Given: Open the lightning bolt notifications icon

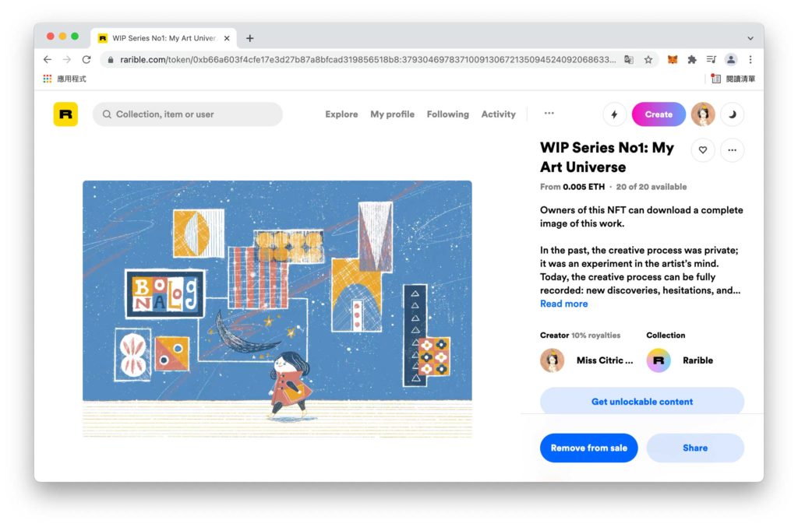Looking at the screenshot, I should coord(614,114).
